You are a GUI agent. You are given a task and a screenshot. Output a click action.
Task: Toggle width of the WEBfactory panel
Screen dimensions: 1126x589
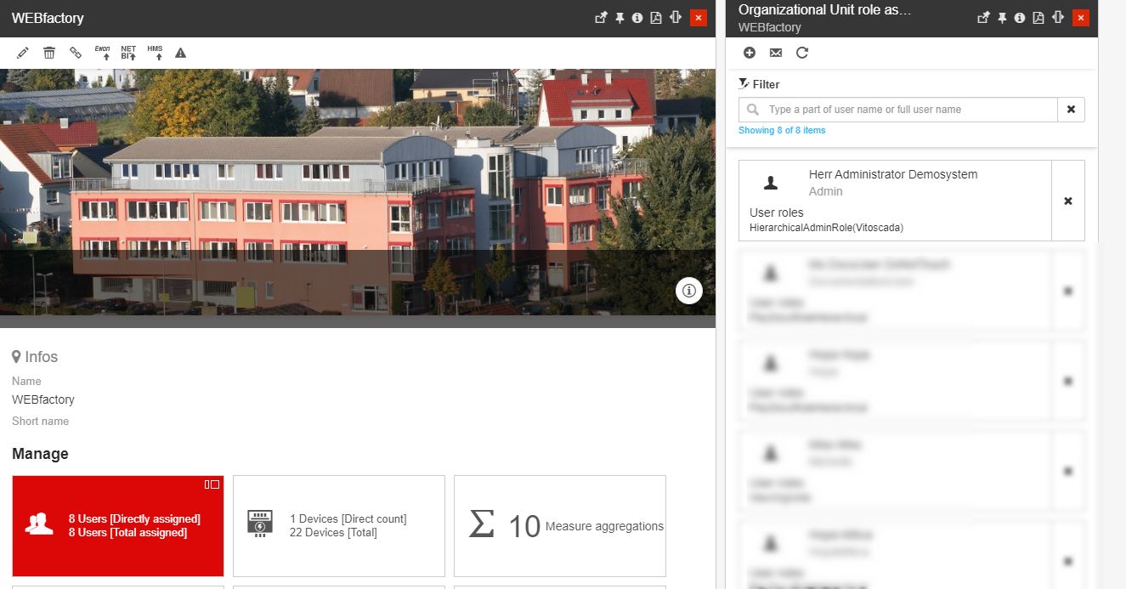coord(676,18)
